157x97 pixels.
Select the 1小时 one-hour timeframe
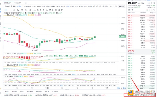pos(68,6)
